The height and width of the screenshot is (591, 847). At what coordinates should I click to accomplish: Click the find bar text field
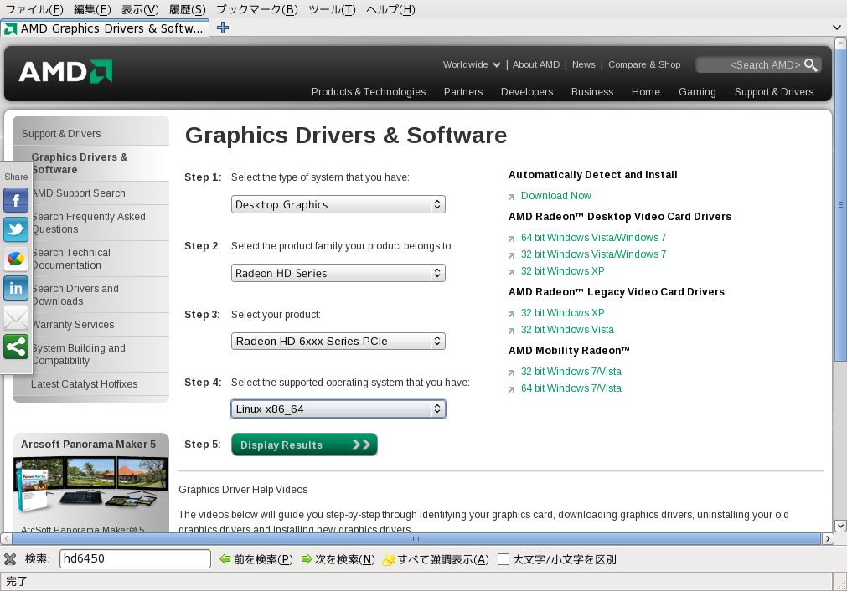(135, 558)
